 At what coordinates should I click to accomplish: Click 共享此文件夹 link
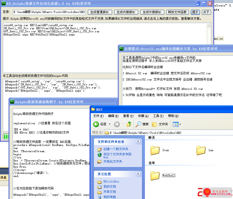coord(113,161)
